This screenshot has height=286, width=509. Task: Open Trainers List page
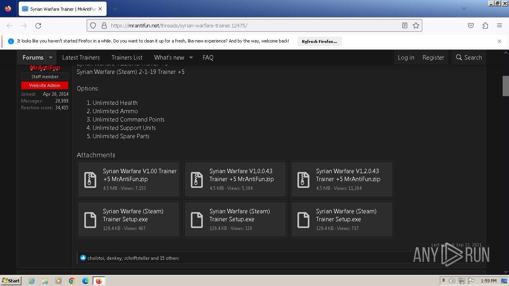(x=127, y=58)
